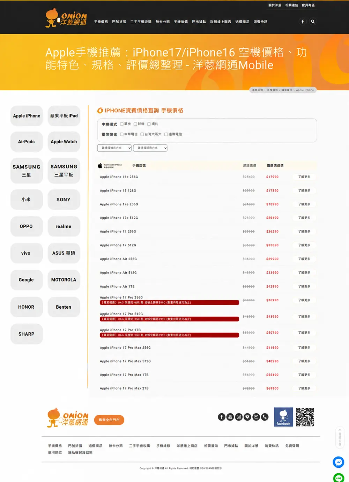Click the 免責聲明 footer link
Viewport: 349px width, 482px height.
tap(292, 446)
